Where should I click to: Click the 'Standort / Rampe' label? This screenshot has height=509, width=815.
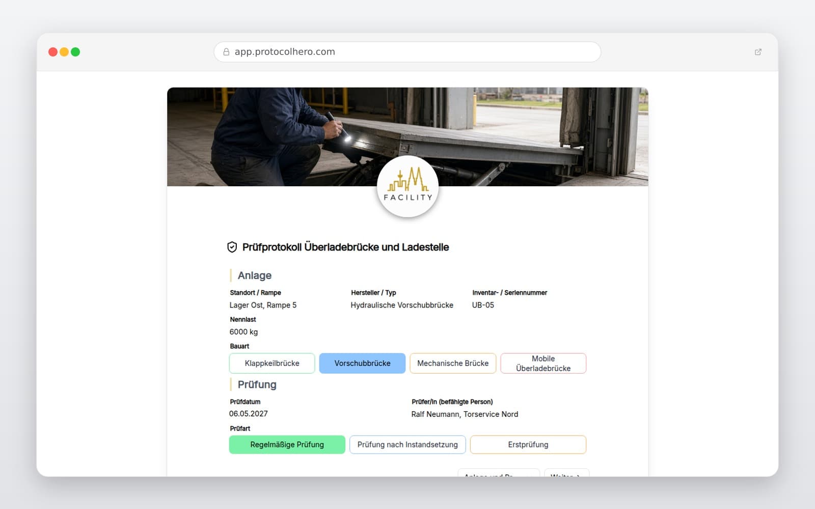255,293
